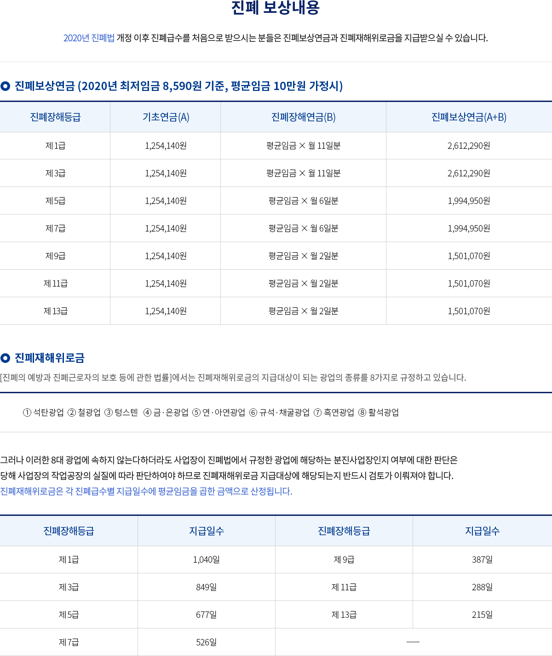Click "④ 금·은광업" in the mining list
Screen dimensions: 552x656
[166, 413]
